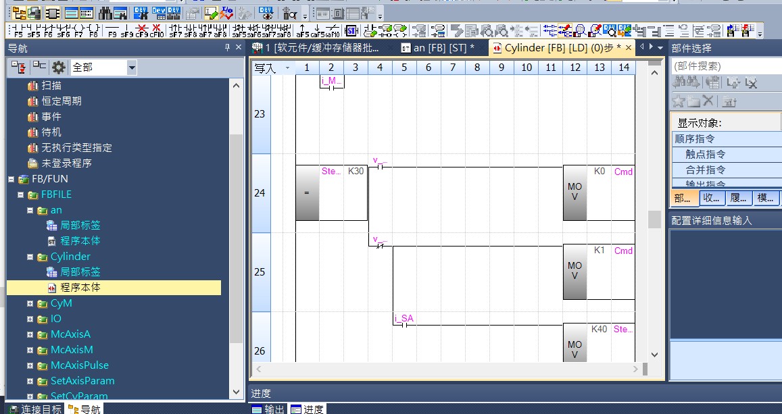The image size is (782, 414).
Task: Close the Cylinder [FB] [LD] tab
Action: [628, 48]
